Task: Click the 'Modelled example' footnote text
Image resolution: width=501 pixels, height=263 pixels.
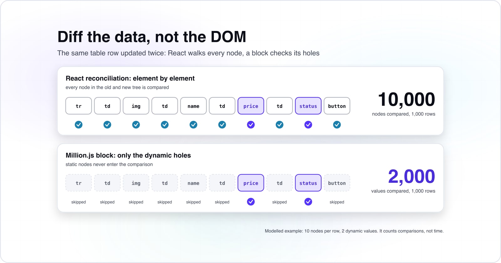Action: pyautogui.click(x=354, y=231)
